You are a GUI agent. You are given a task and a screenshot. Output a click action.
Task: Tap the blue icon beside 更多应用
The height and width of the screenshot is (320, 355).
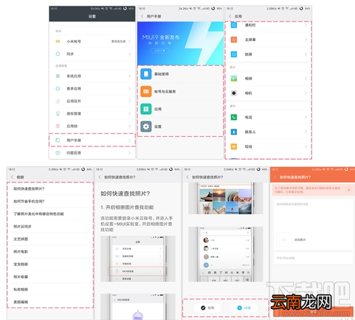pos(58,88)
